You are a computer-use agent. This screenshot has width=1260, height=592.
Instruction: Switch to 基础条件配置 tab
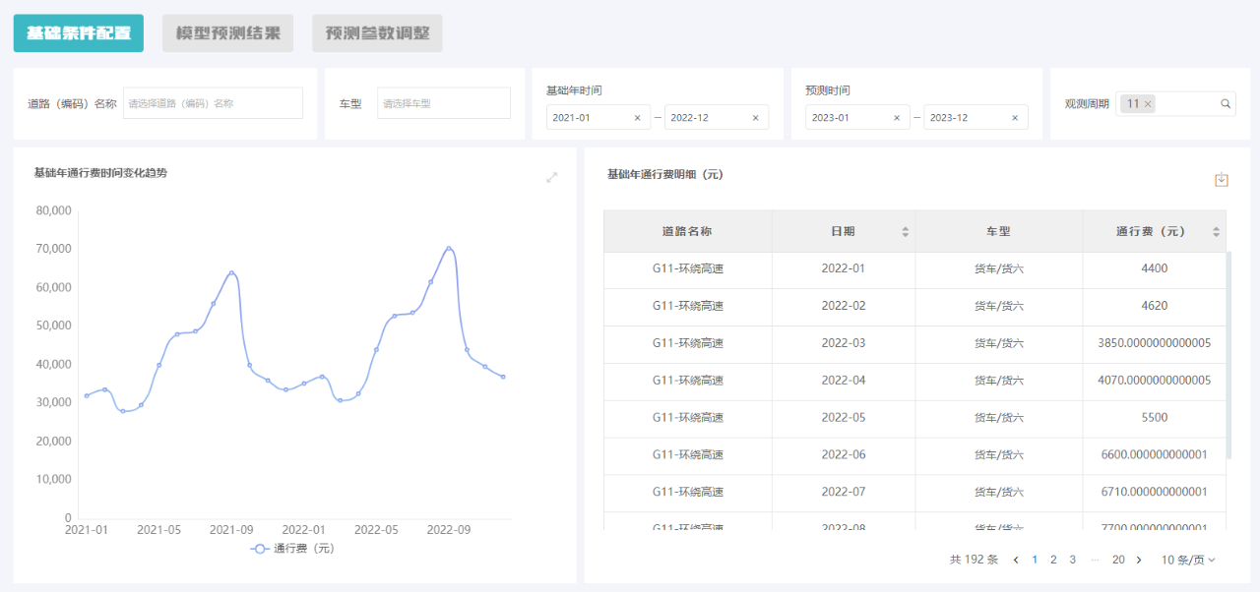tap(78, 33)
